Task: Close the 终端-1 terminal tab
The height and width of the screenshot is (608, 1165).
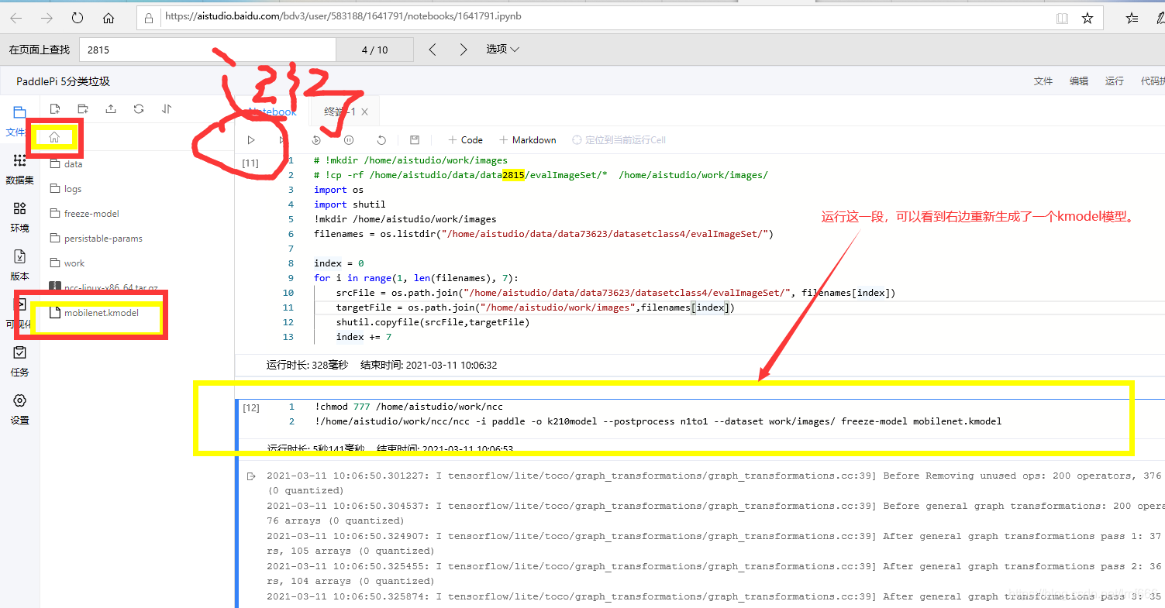Action: point(364,112)
